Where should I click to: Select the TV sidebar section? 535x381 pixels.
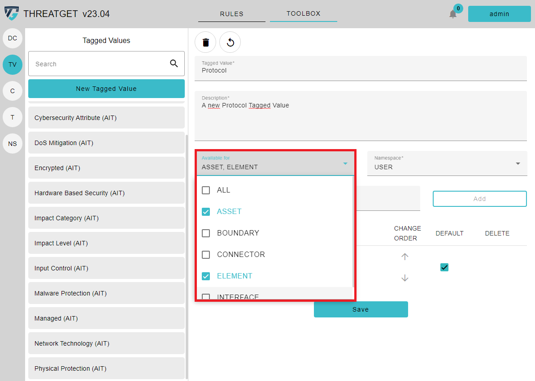(x=13, y=64)
